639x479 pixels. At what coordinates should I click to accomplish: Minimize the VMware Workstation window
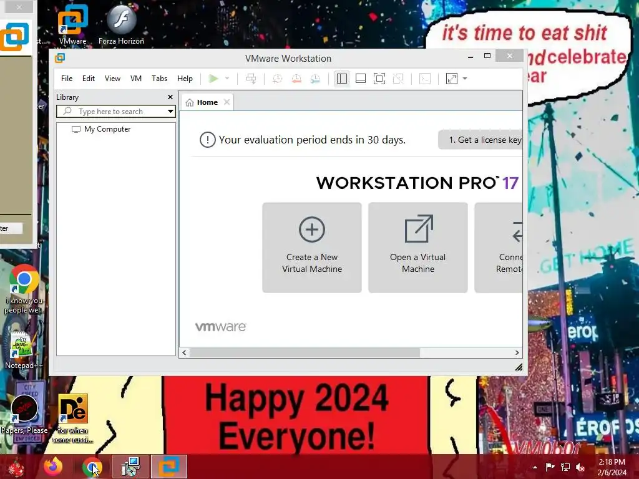coord(471,57)
